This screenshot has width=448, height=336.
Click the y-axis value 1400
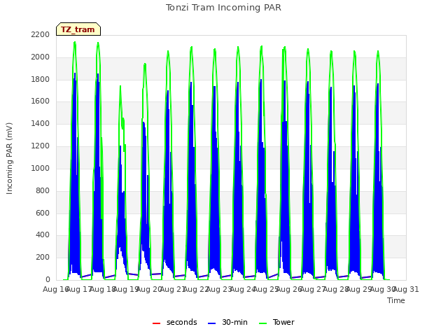[x=41, y=124]
